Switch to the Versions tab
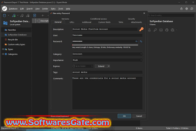The width and height of the screenshot is (196, 131). 65,19
